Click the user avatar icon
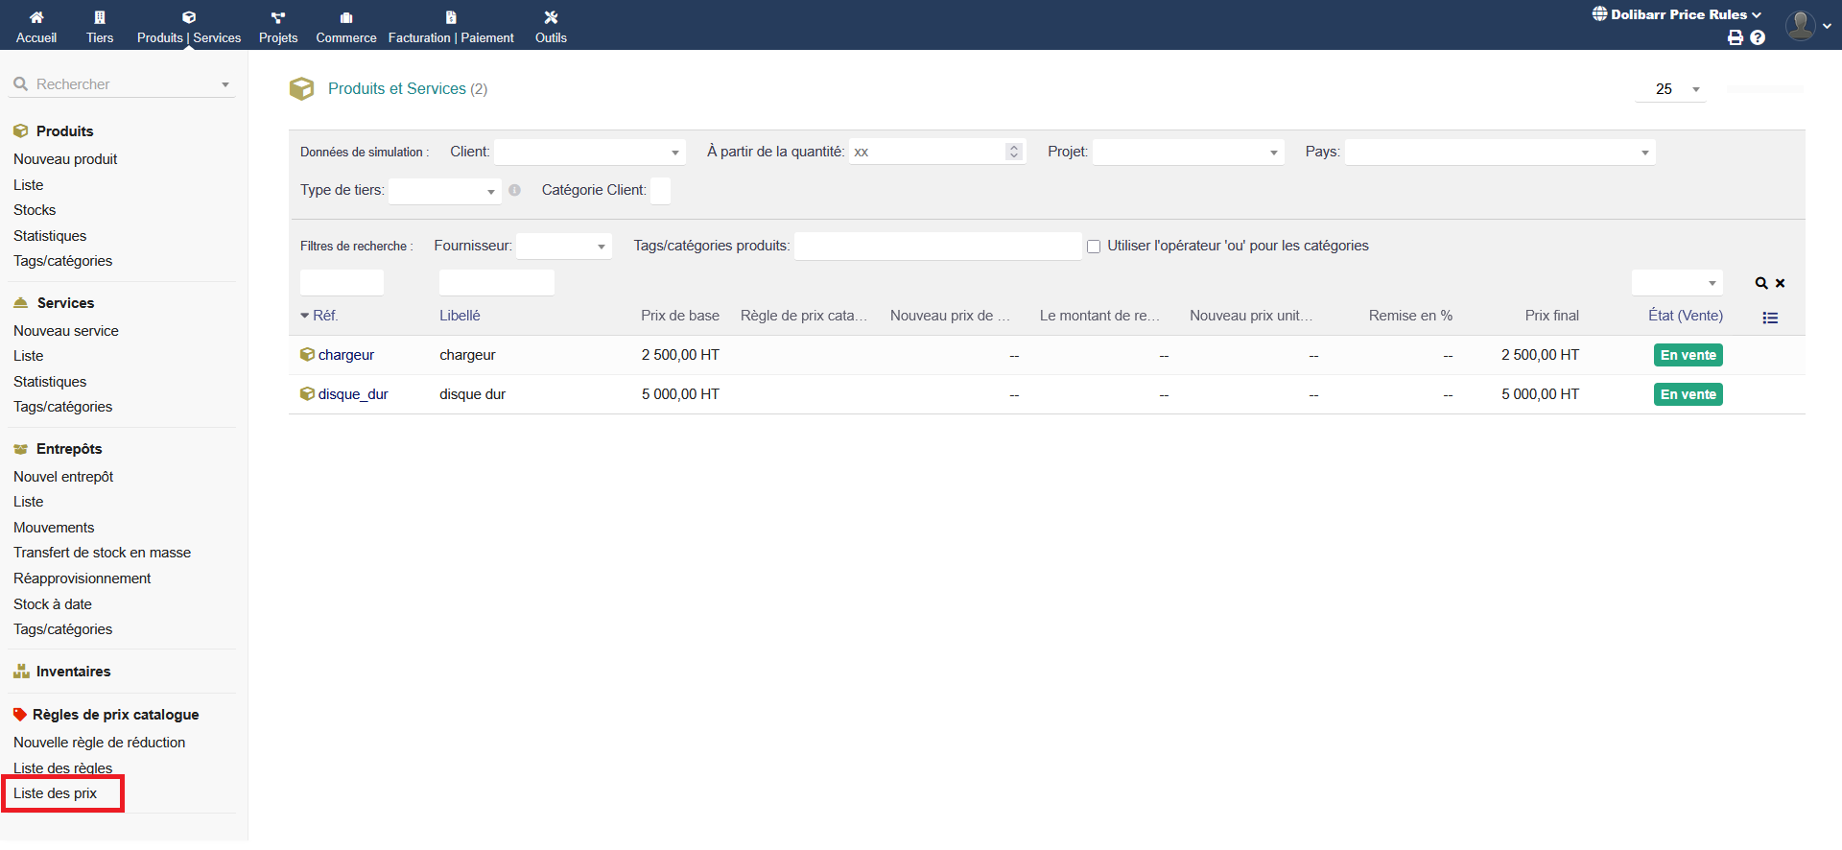This screenshot has height=850, width=1842. coord(1800,25)
